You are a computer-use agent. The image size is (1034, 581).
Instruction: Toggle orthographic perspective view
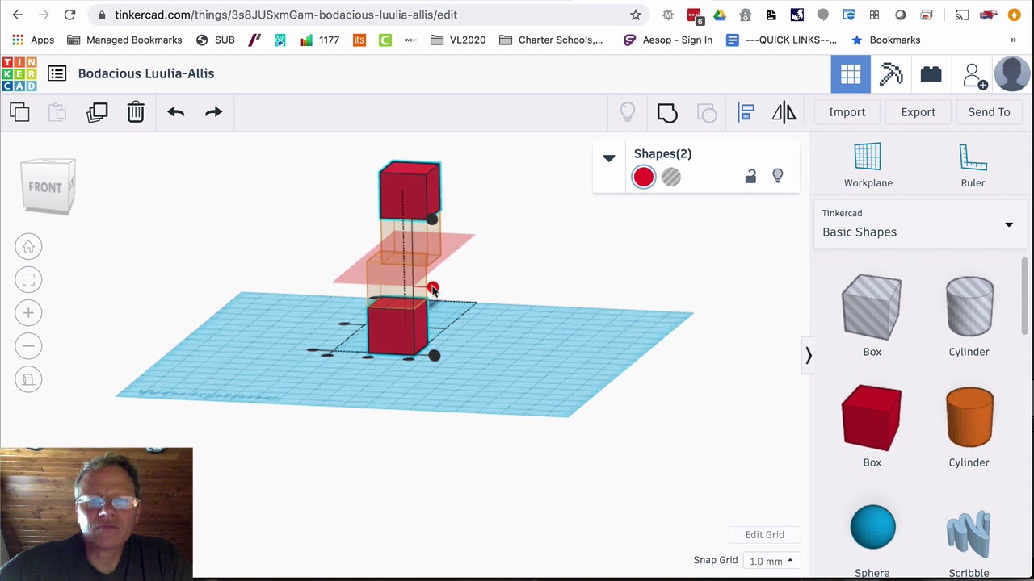28,379
